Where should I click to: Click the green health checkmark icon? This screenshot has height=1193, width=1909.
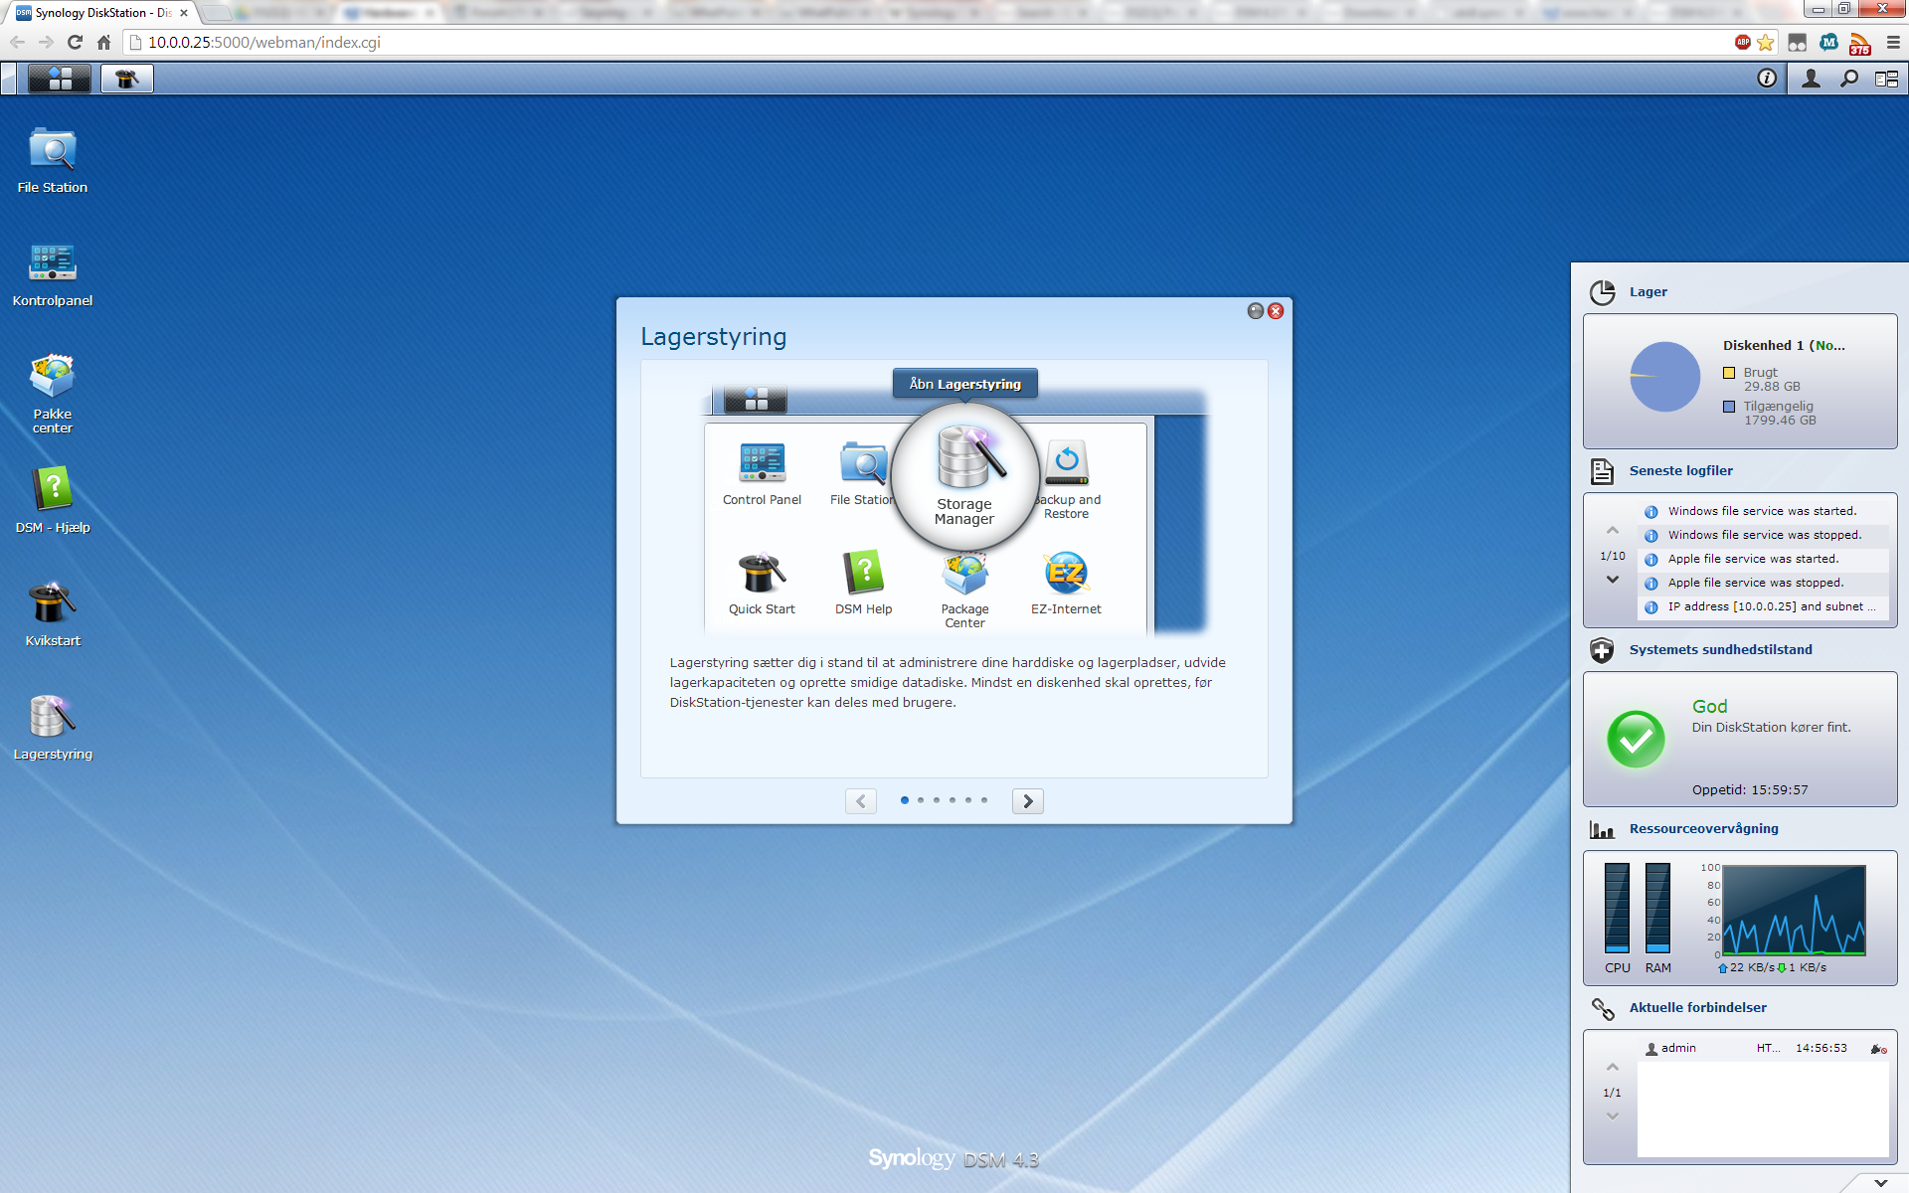point(1636,739)
